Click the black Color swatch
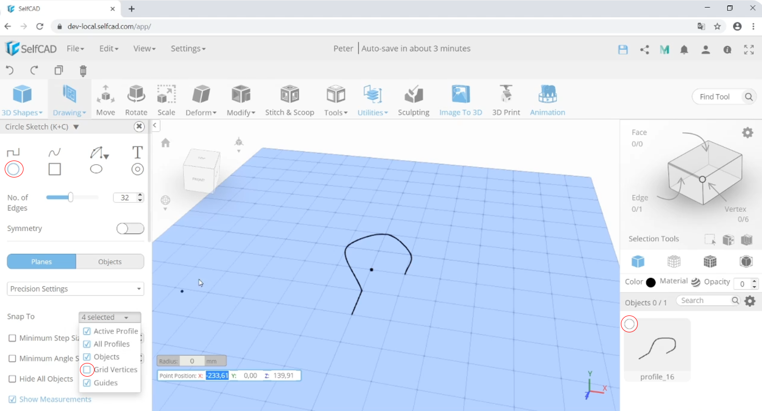Viewport: 762px width, 411px height. (651, 282)
